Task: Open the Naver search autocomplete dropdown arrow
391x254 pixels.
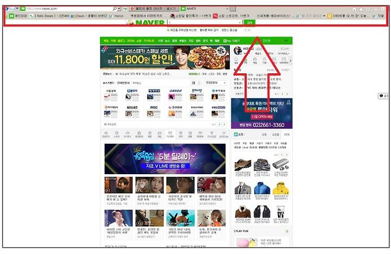Action: click(240, 23)
